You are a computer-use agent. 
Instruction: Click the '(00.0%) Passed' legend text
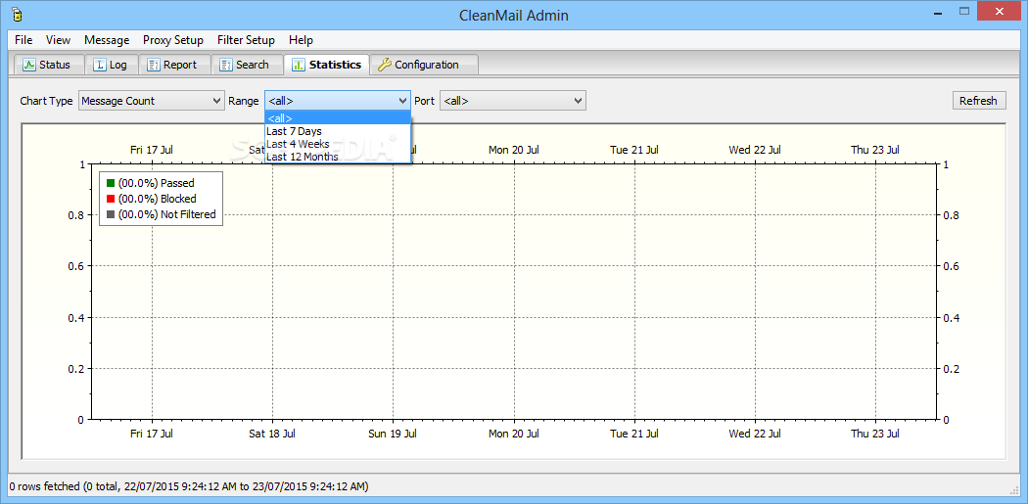pyautogui.click(x=156, y=183)
